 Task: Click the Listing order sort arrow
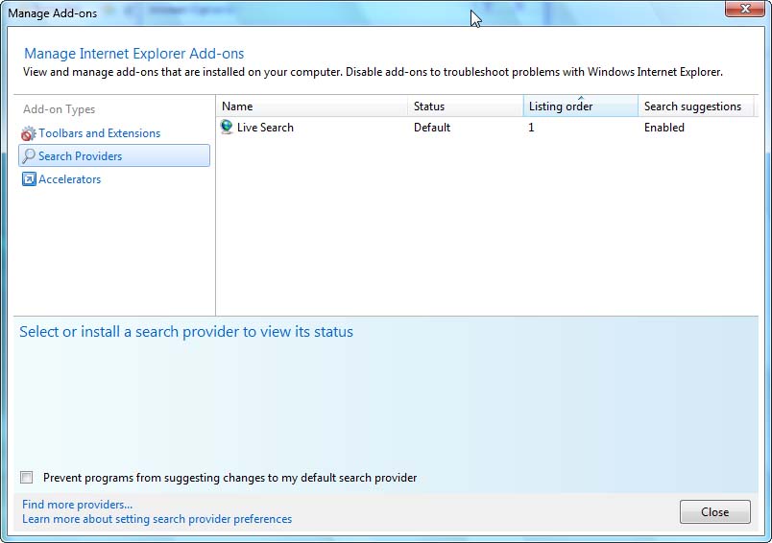click(x=580, y=98)
